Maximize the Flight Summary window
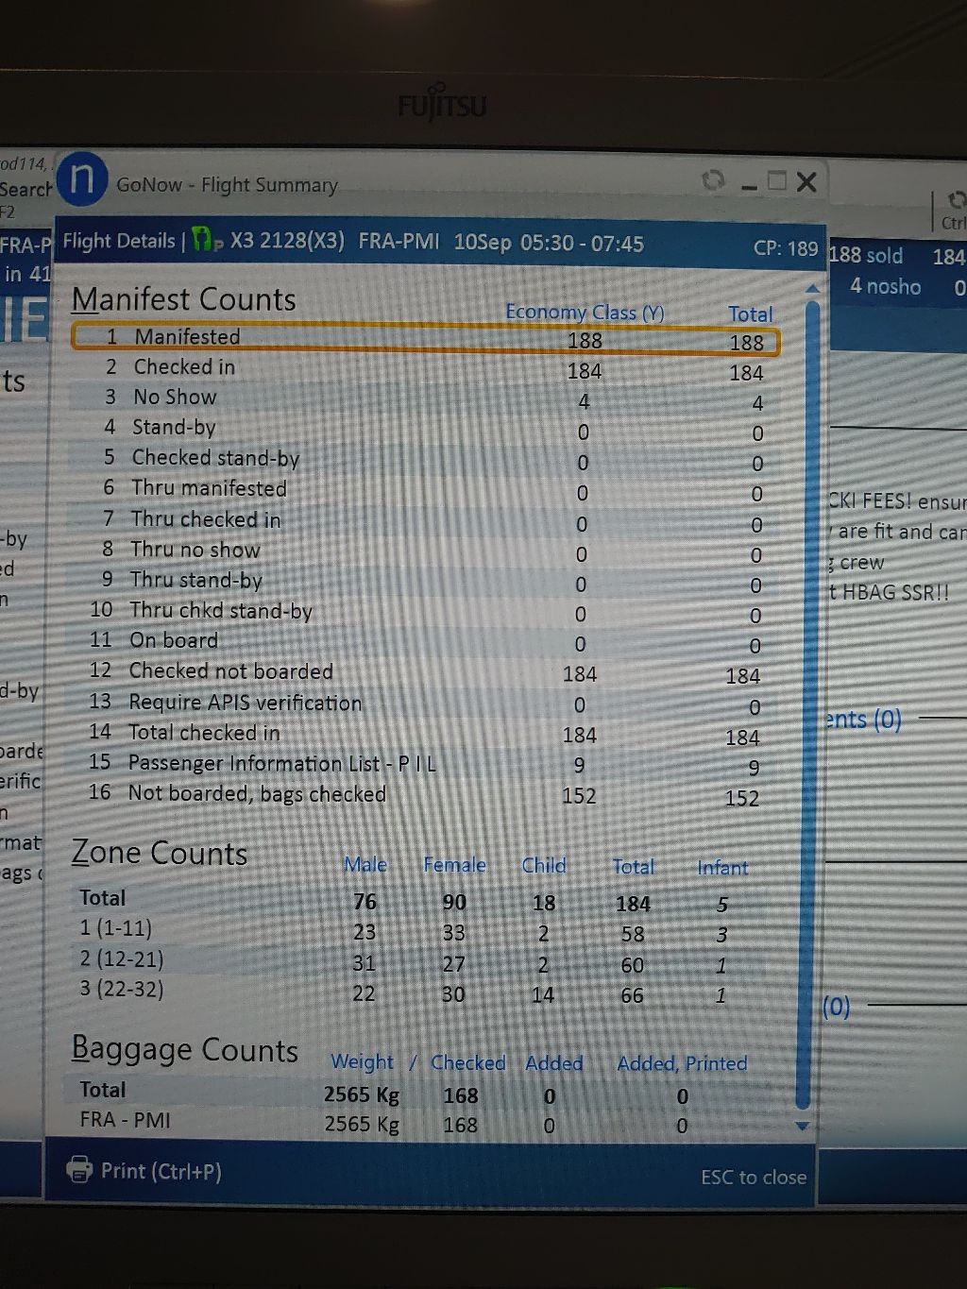This screenshot has height=1289, width=967. tap(777, 180)
